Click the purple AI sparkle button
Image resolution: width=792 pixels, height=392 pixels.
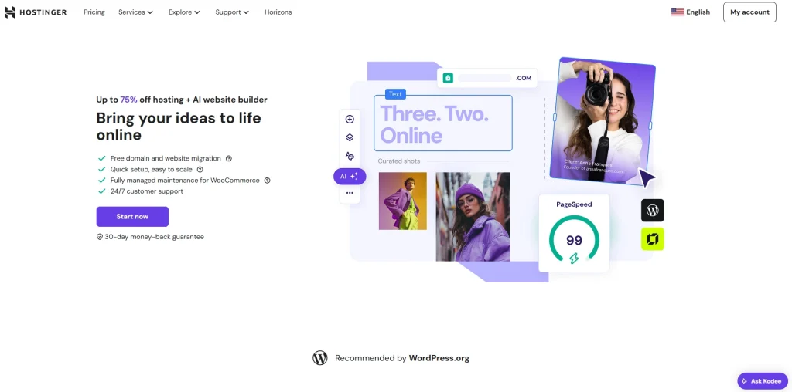coord(350,176)
